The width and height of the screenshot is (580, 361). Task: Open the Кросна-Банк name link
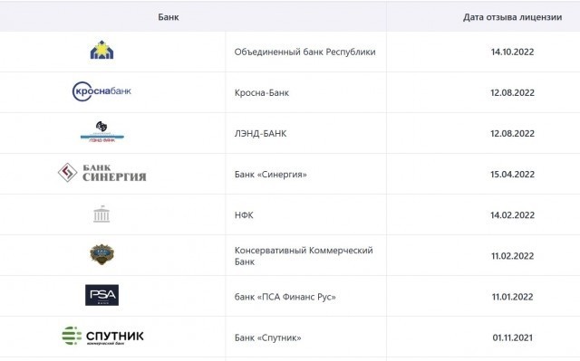262,92
